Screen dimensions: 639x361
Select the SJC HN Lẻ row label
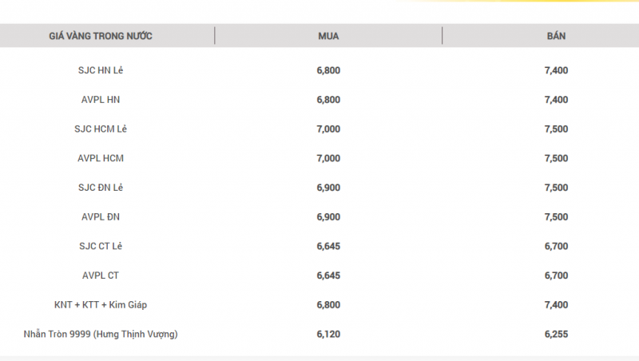pyautogui.click(x=101, y=70)
